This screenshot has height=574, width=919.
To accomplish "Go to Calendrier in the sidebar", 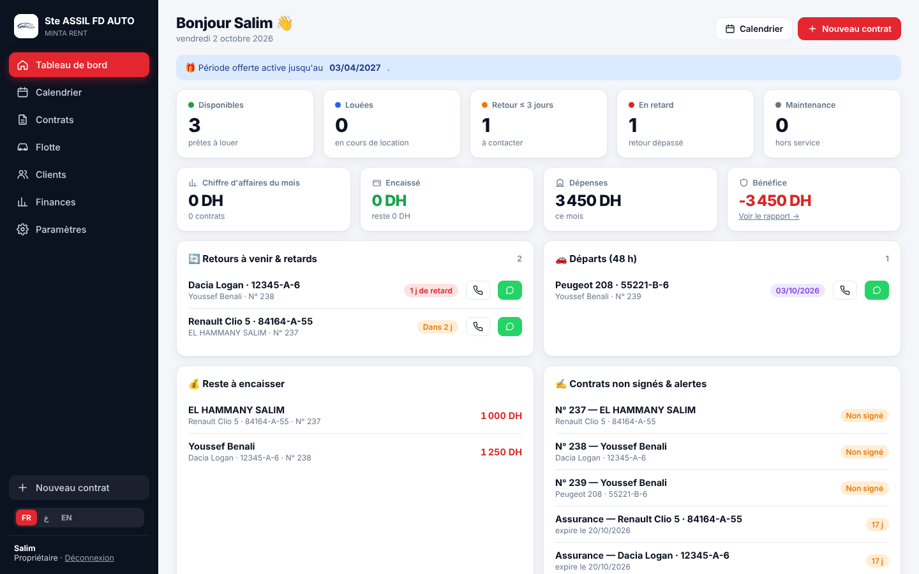I will 79,92.
